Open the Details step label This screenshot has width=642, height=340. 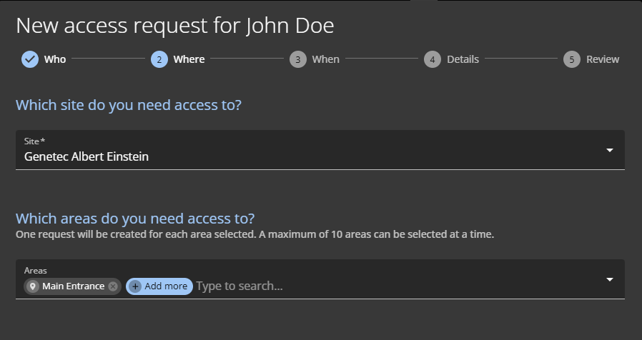[463, 59]
